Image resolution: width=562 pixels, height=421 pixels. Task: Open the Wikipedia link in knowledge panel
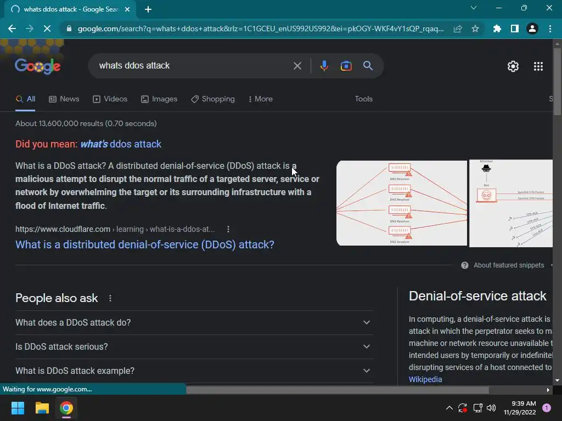[425, 379]
